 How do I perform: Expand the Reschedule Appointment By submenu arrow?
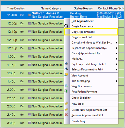coord(117,48)
